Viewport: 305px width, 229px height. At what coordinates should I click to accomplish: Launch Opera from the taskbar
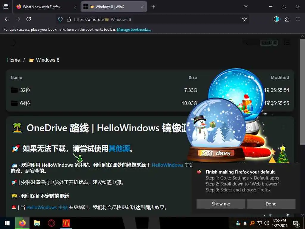point(51,223)
